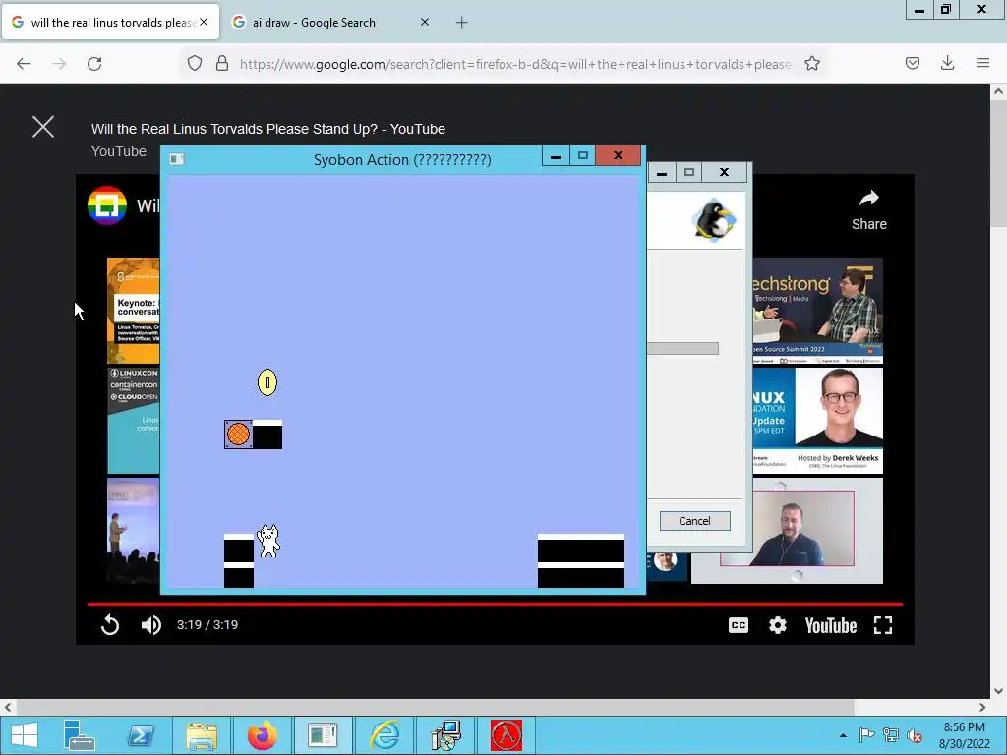Click the YouTube logo in the player

coord(830,625)
